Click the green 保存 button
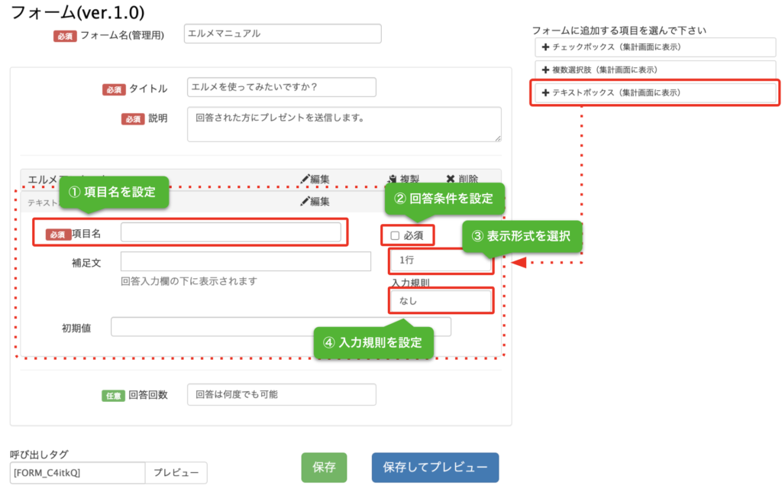The width and height of the screenshot is (782, 489). point(324,468)
